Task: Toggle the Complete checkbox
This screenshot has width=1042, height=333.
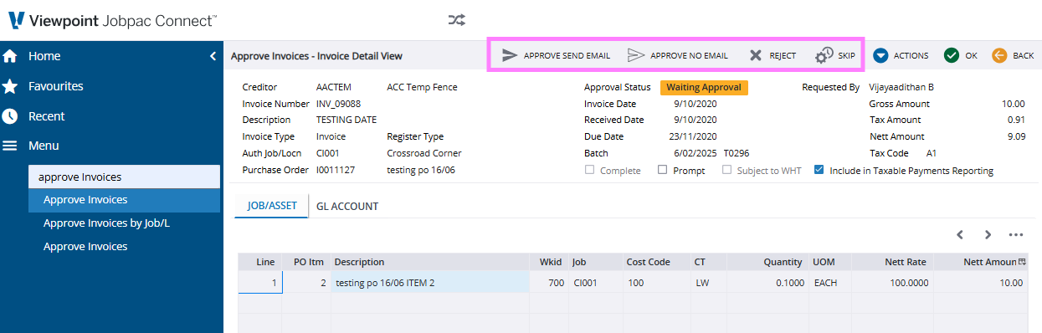Action: 590,170
